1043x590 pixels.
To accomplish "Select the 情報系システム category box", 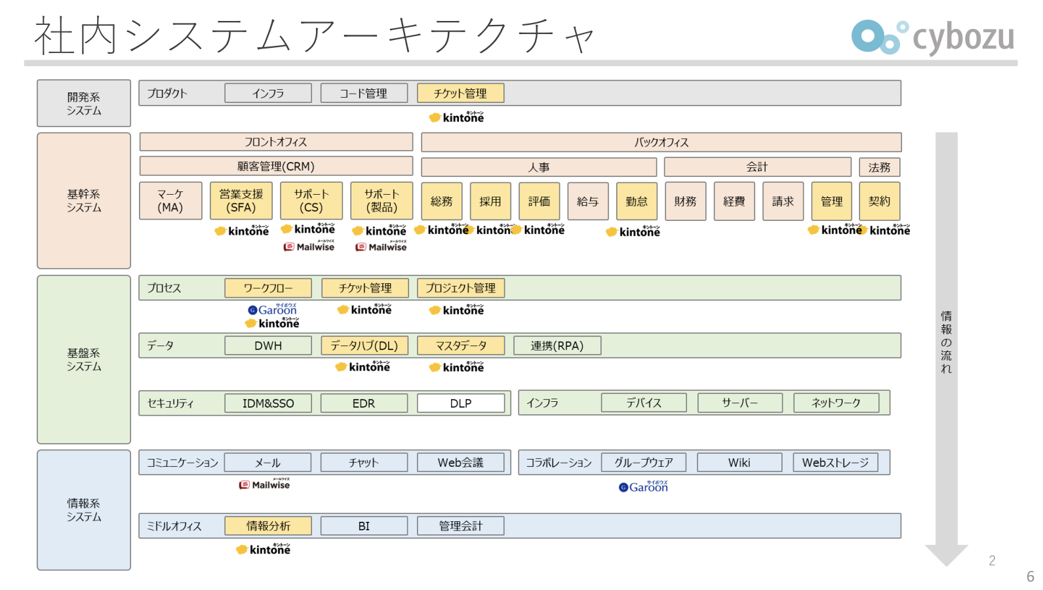I will pyautogui.click(x=84, y=510).
